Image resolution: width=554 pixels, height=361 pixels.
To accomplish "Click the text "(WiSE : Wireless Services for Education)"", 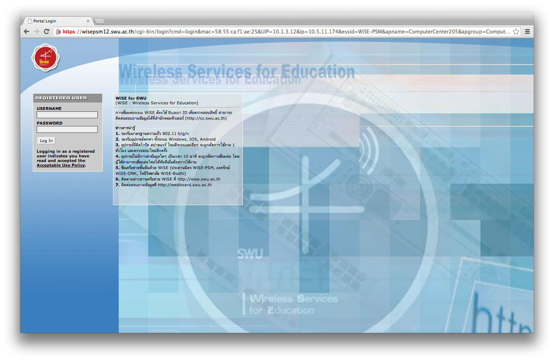I will [x=157, y=103].
